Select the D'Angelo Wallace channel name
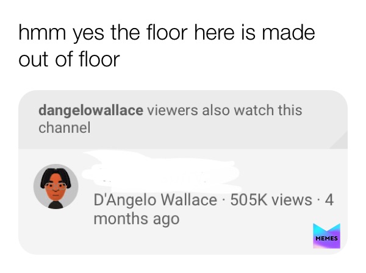Screen dimensions: 366x273 [x=155, y=200]
